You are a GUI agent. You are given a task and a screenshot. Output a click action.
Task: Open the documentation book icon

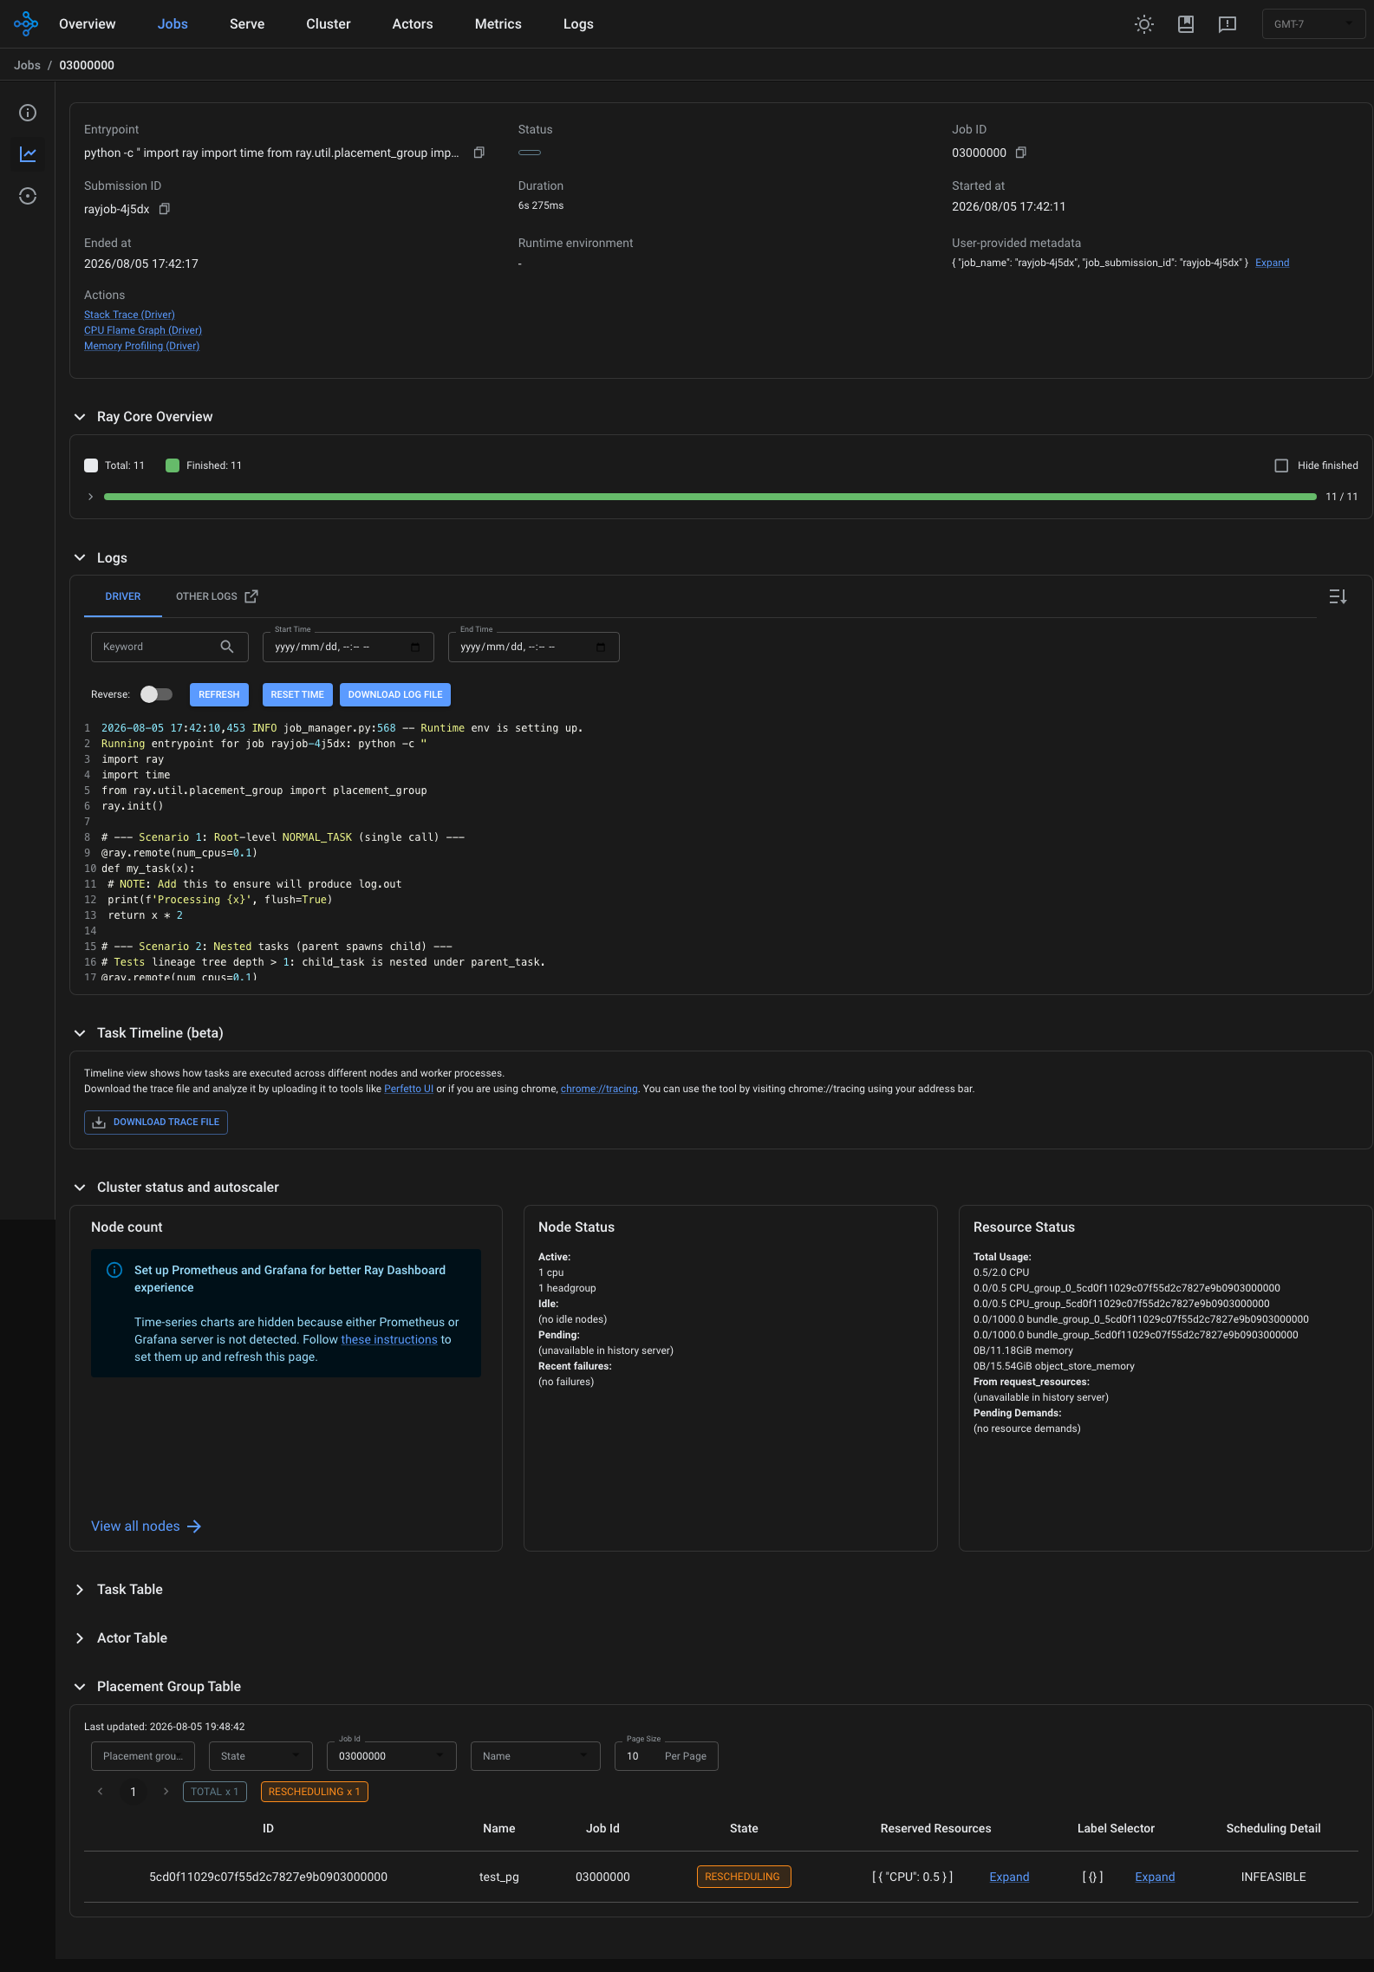click(x=1186, y=24)
